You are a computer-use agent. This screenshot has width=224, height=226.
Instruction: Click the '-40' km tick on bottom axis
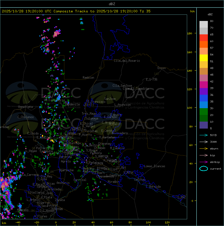click(18, 223)
